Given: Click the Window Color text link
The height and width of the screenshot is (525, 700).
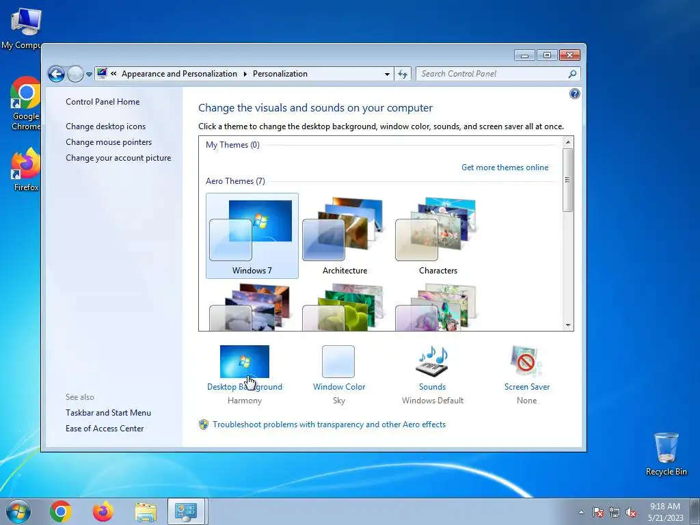Looking at the screenshot, I should pos(339,387).
